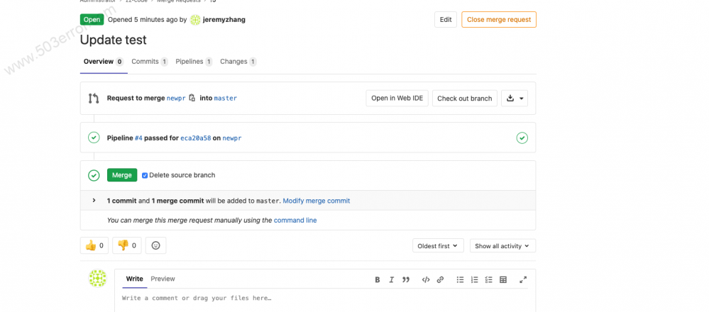The height and width of the screenshot is (312, 709).
Task: Open the download patches dropdown
Action: [x=515, y=98]
